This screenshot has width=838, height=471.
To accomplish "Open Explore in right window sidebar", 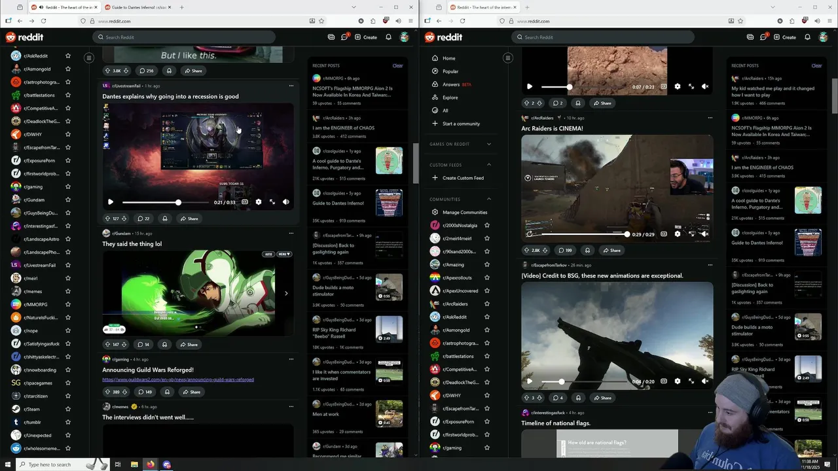I will (x=450, y=97).
